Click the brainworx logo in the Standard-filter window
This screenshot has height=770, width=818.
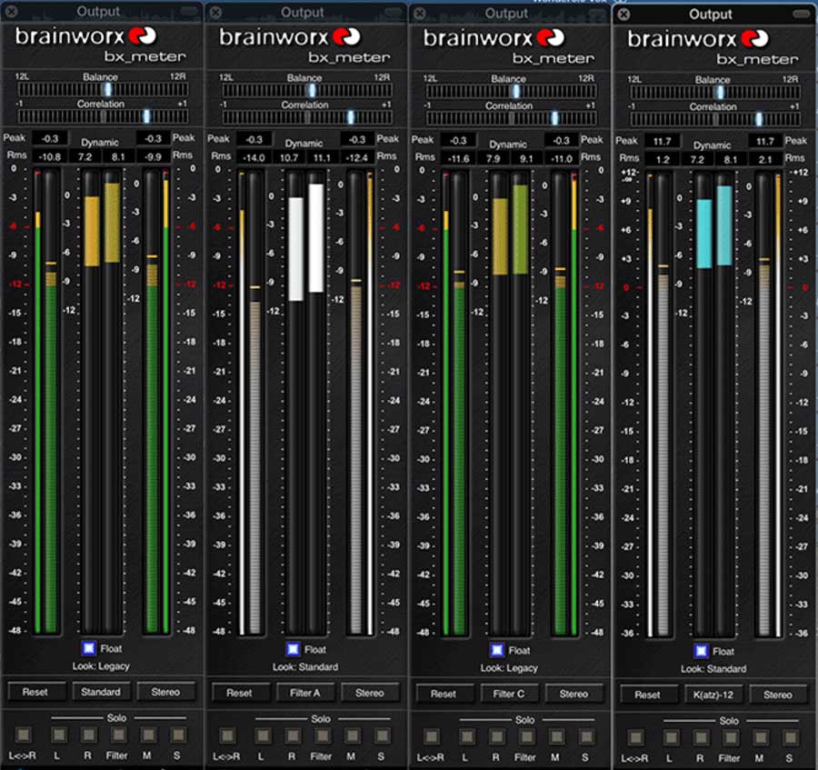pos(85,36)
